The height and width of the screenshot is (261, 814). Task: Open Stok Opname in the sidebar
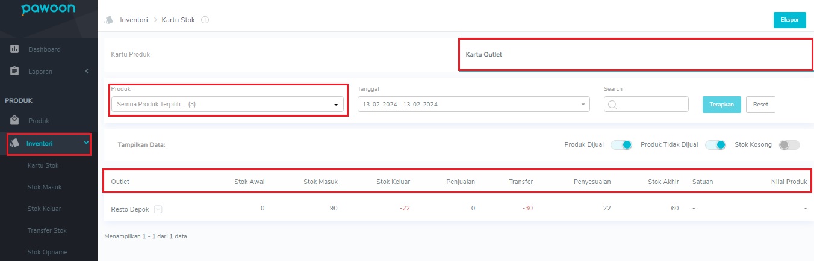click(x=48, y=252)
